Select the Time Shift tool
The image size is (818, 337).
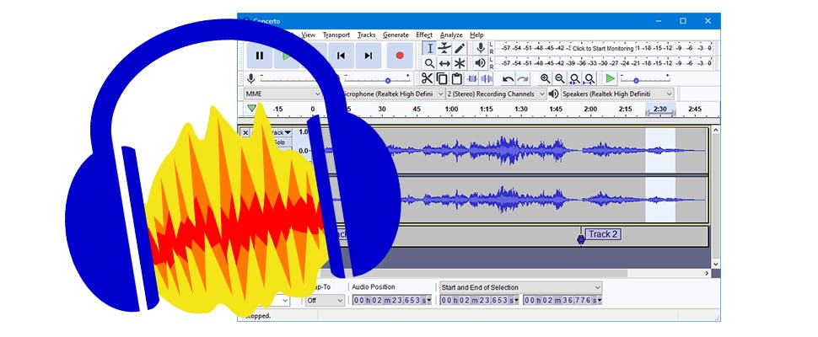pos(444,63)
